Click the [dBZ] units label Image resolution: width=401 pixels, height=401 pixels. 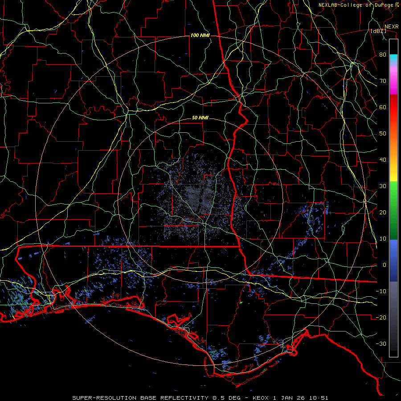[378, 31]
